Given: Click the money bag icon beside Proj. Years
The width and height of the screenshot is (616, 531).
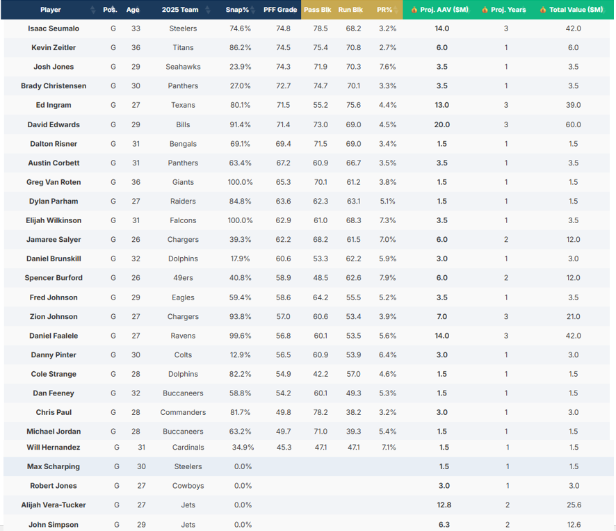Looking at the screenshot, I should tap(485, 10).
